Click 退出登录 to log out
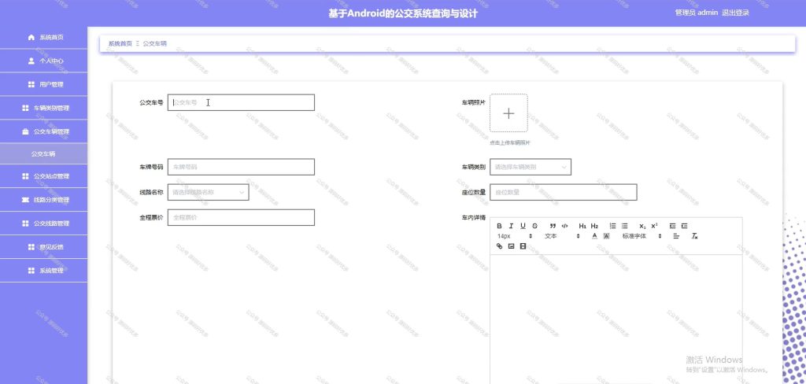The width and height of the screenshot is (806, 384). coord(736,13)
